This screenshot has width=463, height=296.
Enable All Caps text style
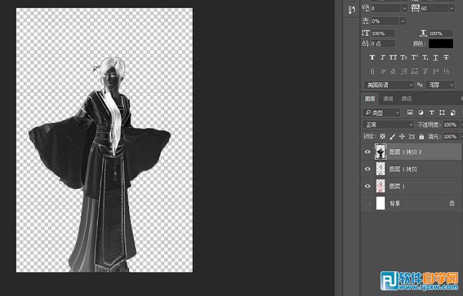(394, 57)
